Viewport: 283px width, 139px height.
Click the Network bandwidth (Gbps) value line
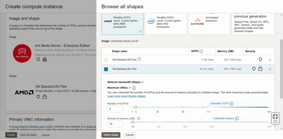tap(125, 82)
